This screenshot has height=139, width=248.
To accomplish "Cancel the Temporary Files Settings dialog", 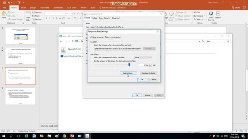I will coord(153,80).
